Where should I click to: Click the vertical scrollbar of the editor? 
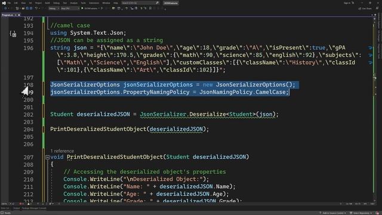[374, 110]
